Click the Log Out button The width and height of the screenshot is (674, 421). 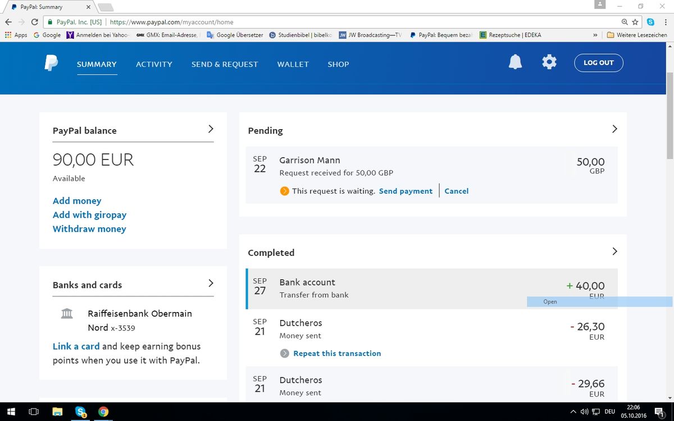pos(599,62)
